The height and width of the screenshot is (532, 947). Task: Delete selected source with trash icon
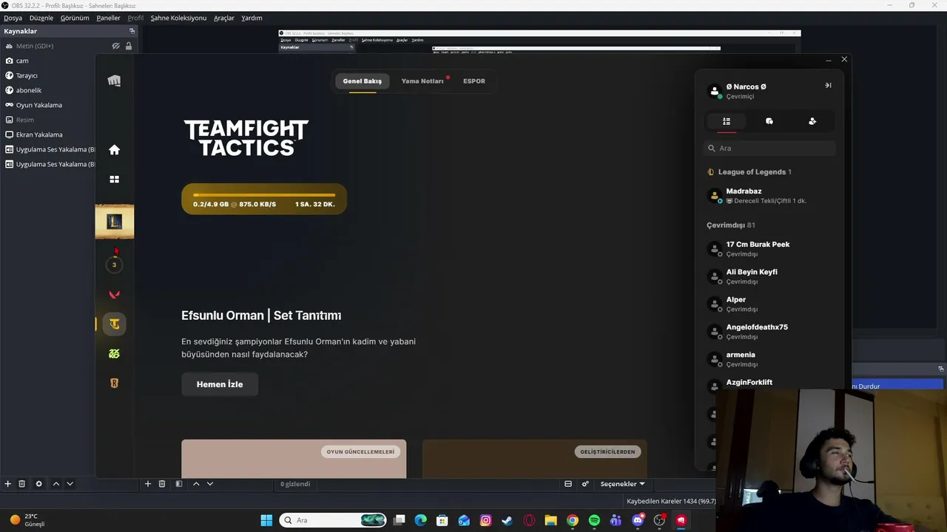tap(22, 484)
